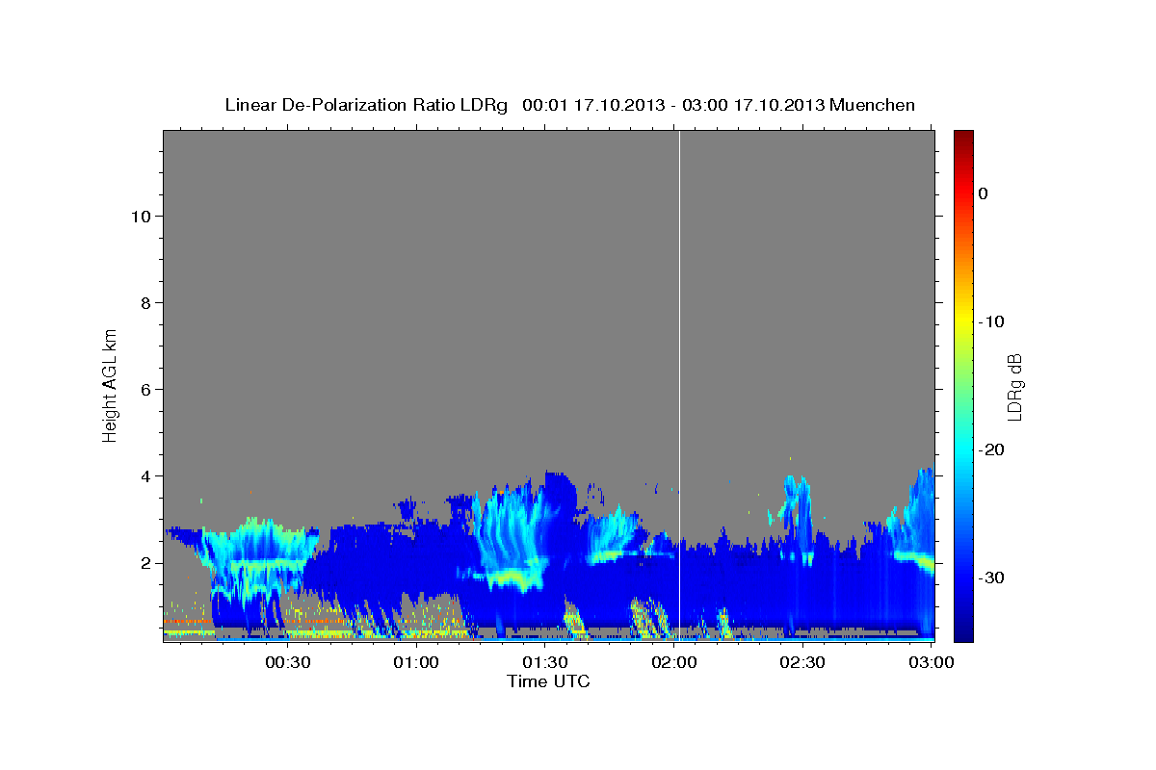The height and width of the screenshot is (770, 1156).
Task: Click the 02:30 time tick label
Action: point(802,663)
